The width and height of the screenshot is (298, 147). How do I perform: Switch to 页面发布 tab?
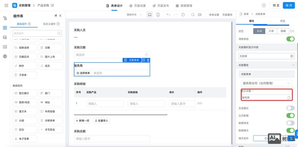coord(161,6)
